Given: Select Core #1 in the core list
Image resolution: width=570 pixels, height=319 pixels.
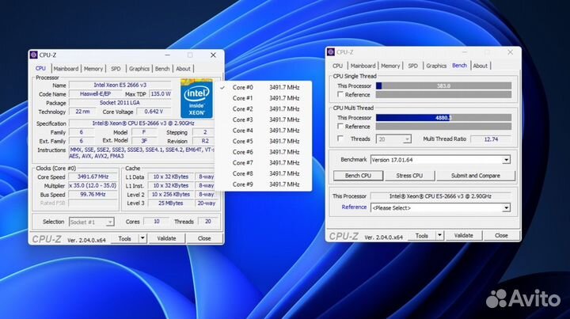Looking at the screenshot, I should tap(263, 98).
